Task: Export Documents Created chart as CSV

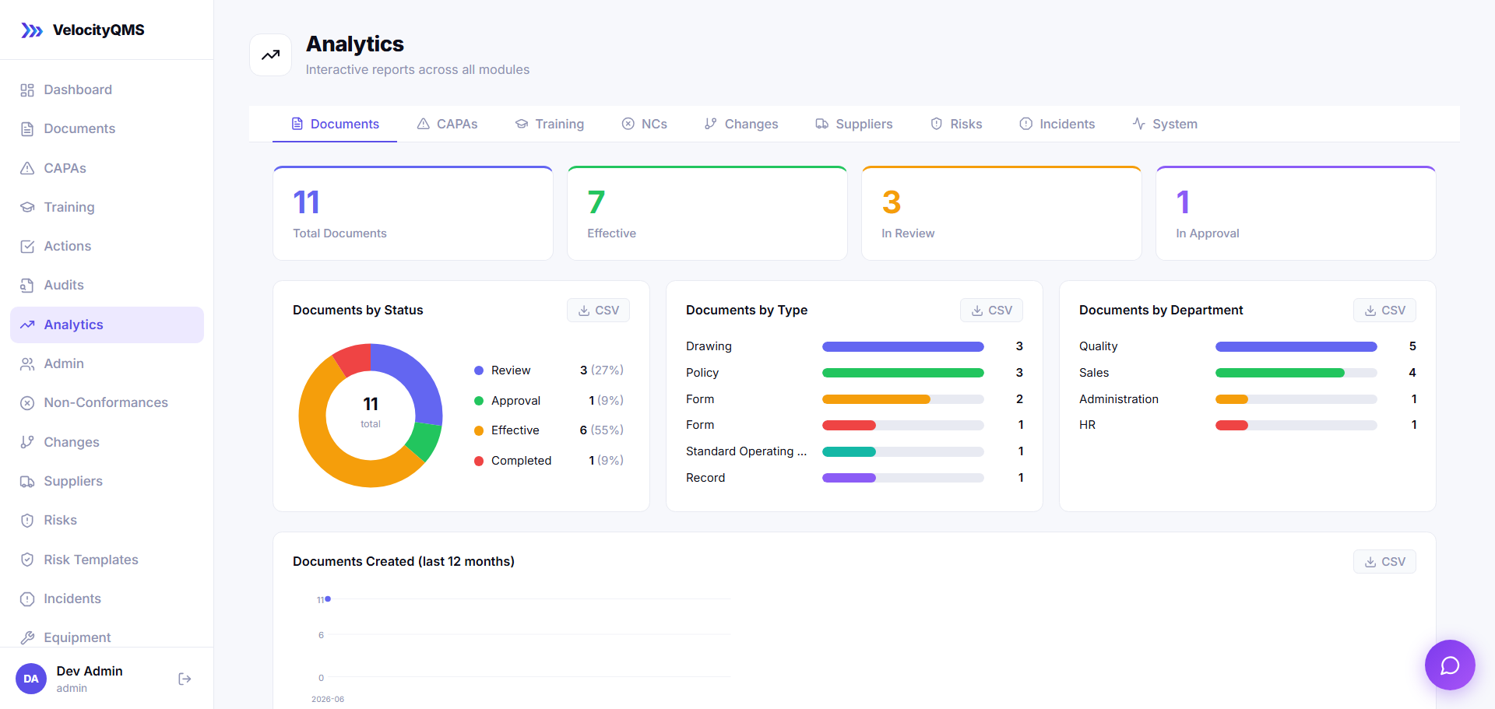Action: tap(1384, 561)
